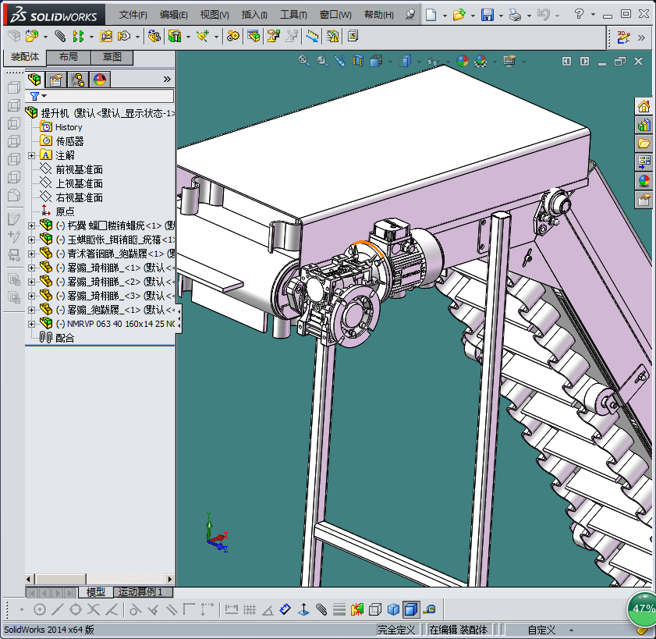The height and width of the screenshot is (639, 656).
Task: Click the Print icon in the title bar
Action: pyautogui.click(x=514, y=15)
